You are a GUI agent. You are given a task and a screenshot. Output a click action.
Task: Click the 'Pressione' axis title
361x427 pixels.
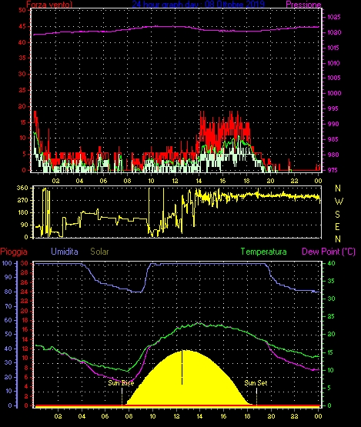(x=303, y=5)
